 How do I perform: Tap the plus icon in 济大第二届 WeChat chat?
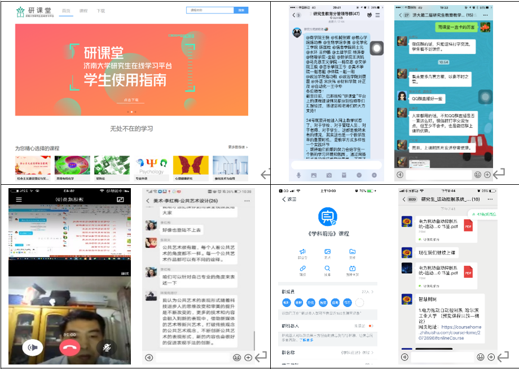487,175
